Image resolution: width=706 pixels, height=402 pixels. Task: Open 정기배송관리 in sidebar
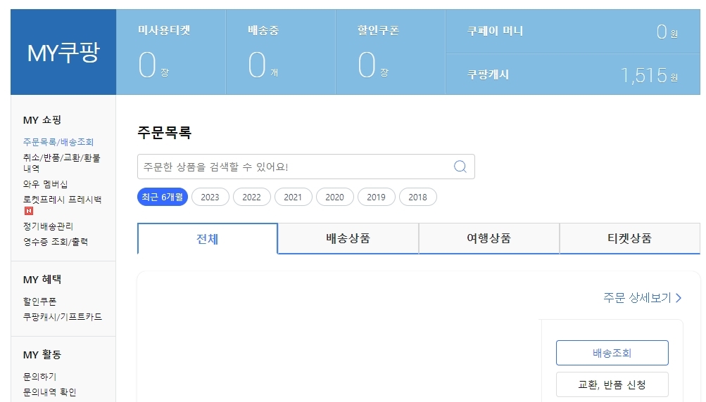coord(48,226)
